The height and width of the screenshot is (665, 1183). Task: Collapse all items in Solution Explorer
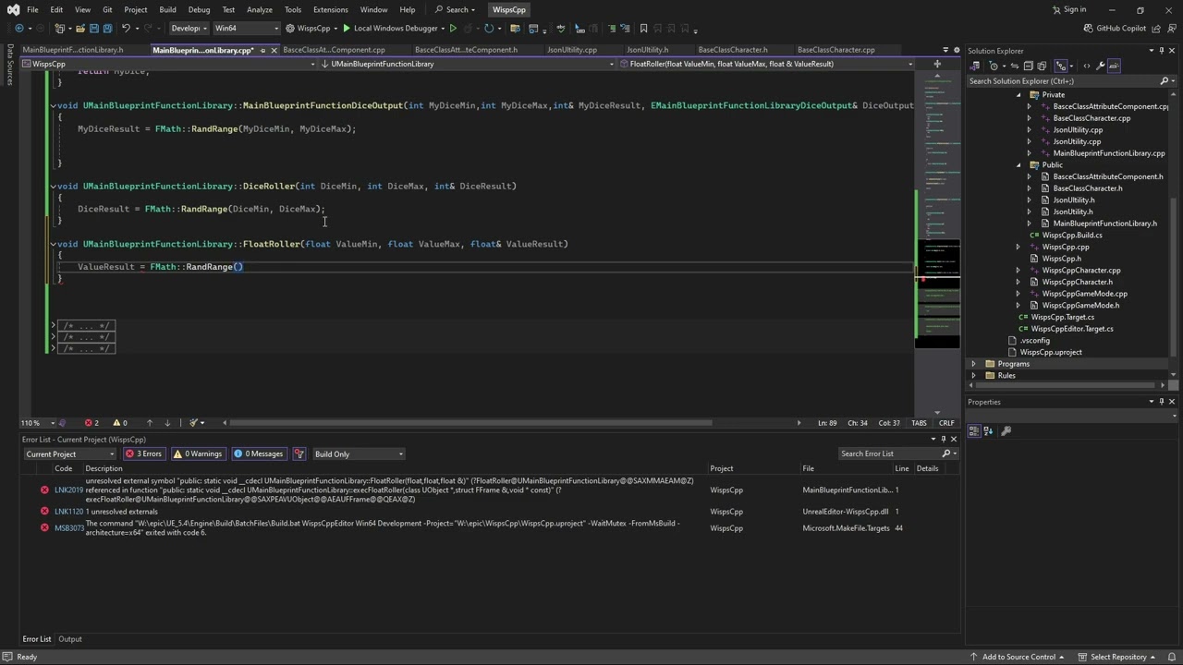click(x=1029, y=66)
